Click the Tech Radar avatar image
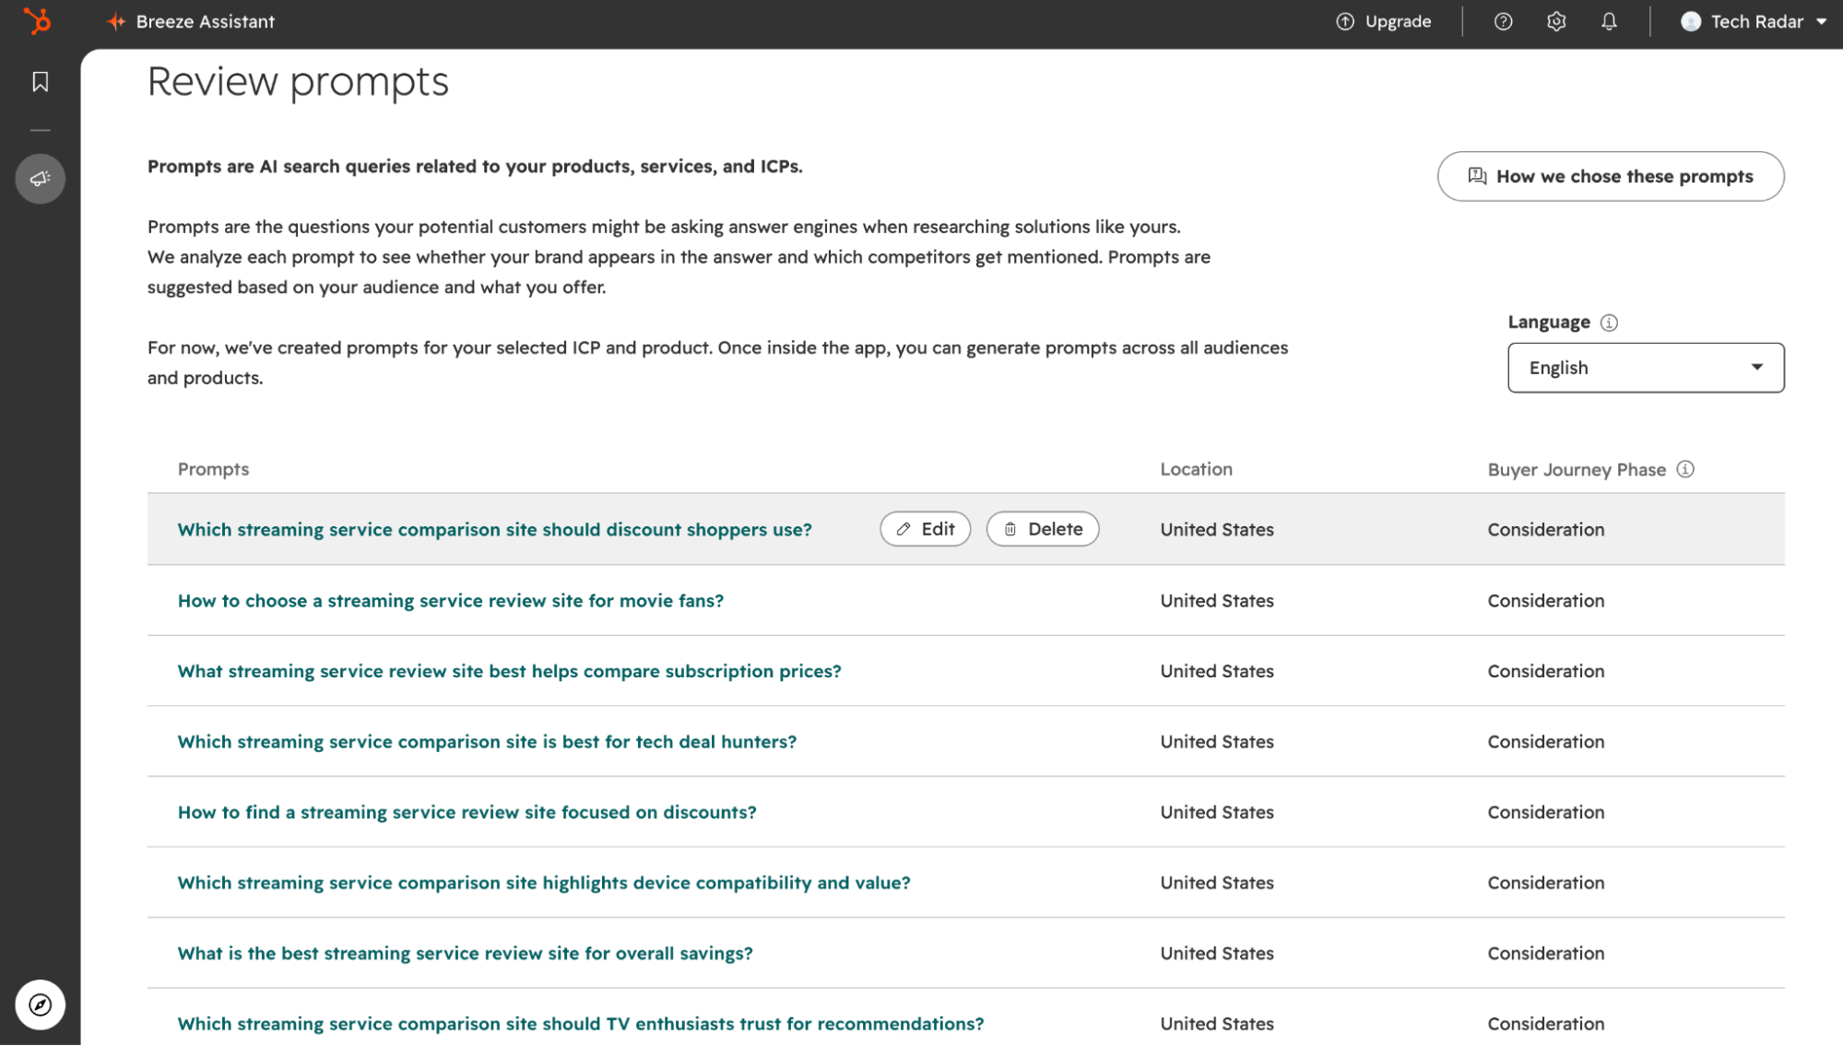This screenshot has height=1046, width=1843. pos(1691,21)
